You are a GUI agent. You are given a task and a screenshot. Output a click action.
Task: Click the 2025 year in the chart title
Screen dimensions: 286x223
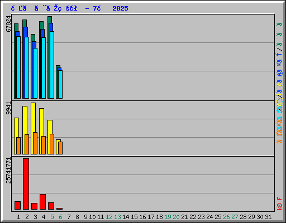(x=120, y=8)
